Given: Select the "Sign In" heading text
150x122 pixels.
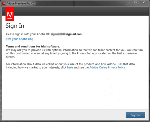Looking at the screenshot, I should tap(15, 26).
